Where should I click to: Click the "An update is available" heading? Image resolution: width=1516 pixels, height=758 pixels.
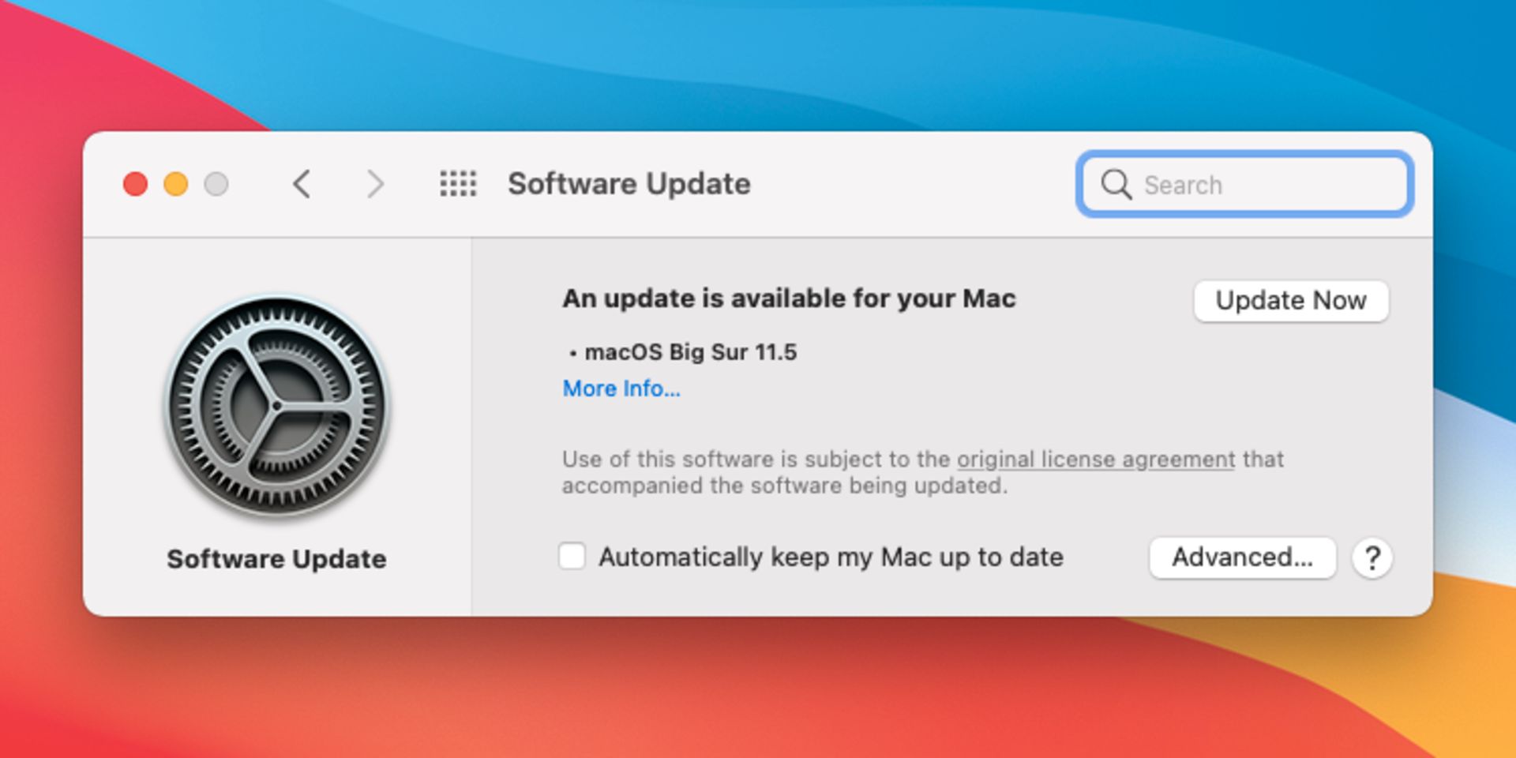click(788, 298)
